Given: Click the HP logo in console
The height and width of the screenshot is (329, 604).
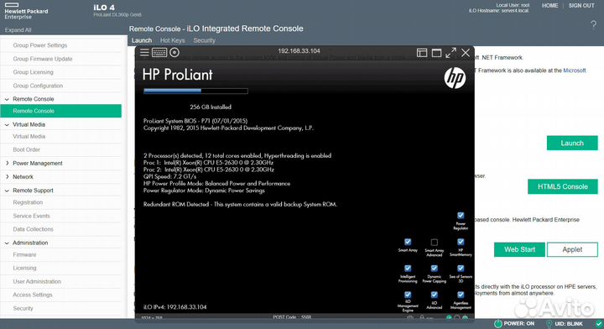Looking at the screenshot, I should pos(455,77).
